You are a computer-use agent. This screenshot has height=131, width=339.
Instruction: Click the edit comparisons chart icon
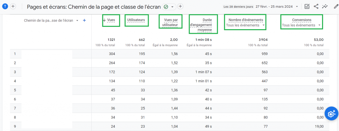pos(307,7)
